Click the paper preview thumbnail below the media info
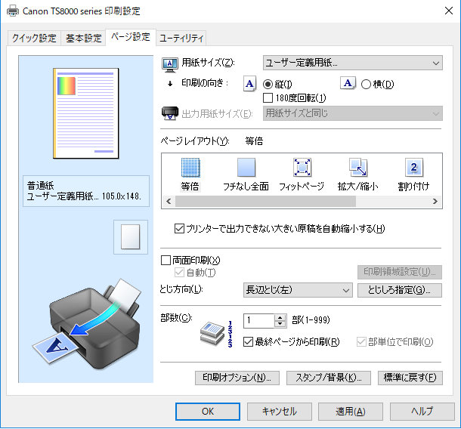Image resolution: width=461 pixels, height=429 pixels. pos(131,237)
